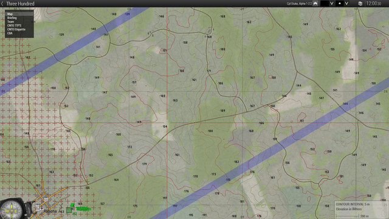
Task: Expand the dot marker shape dropdown
Action: [x=346, y=4]
